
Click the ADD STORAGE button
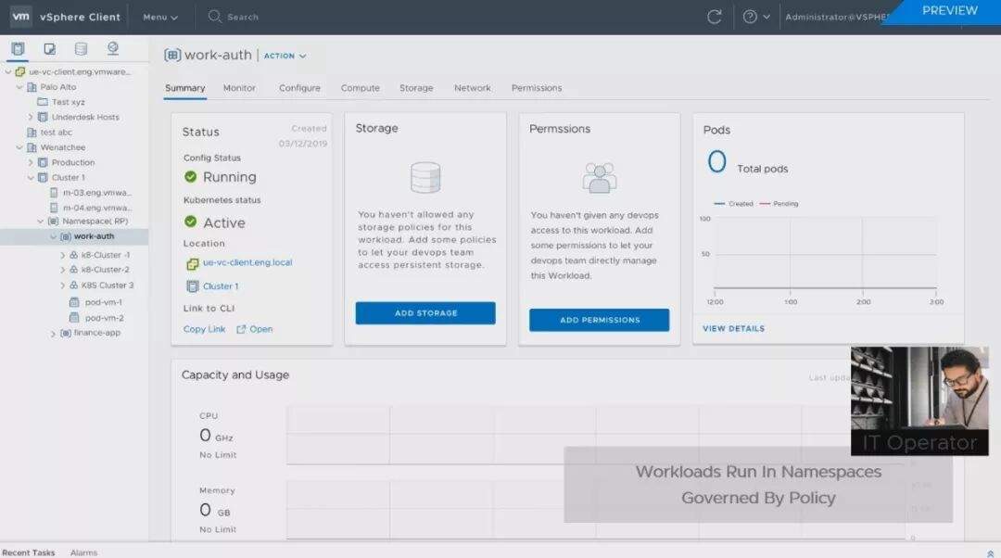click(x=425, y=313)
